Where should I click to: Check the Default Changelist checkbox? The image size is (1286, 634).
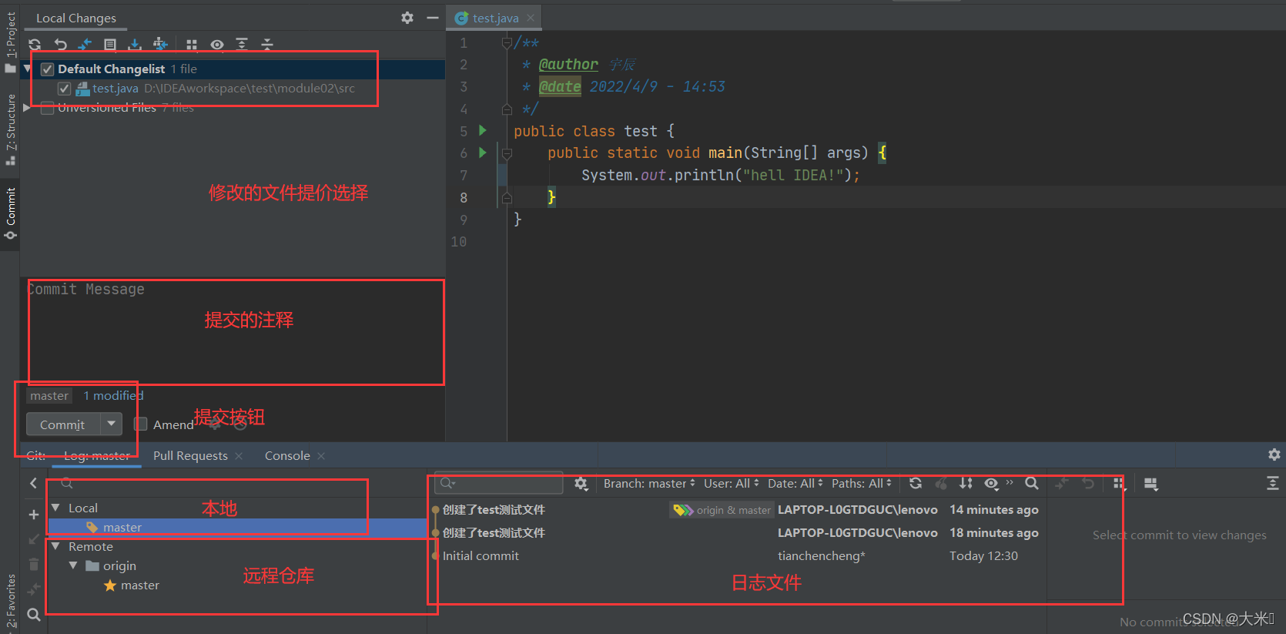click(47, 69)
